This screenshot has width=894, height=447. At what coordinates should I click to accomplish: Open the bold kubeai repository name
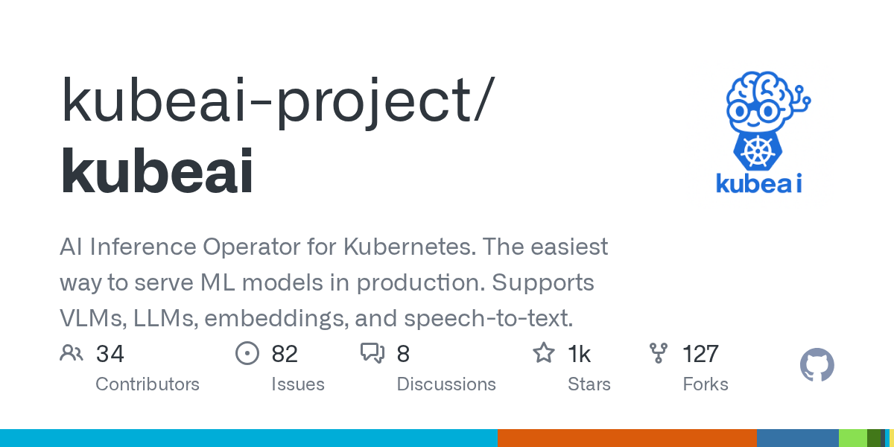(x=157, y=171)
